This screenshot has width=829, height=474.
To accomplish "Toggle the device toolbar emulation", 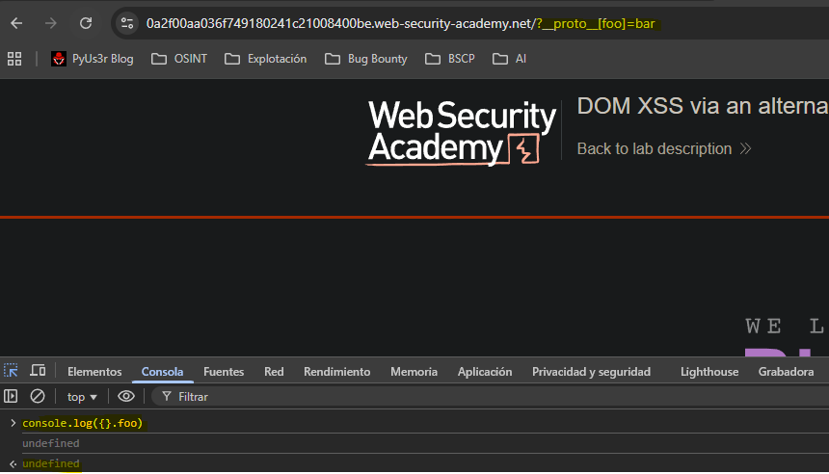I will pyautogui.click(x=39, y=371).
